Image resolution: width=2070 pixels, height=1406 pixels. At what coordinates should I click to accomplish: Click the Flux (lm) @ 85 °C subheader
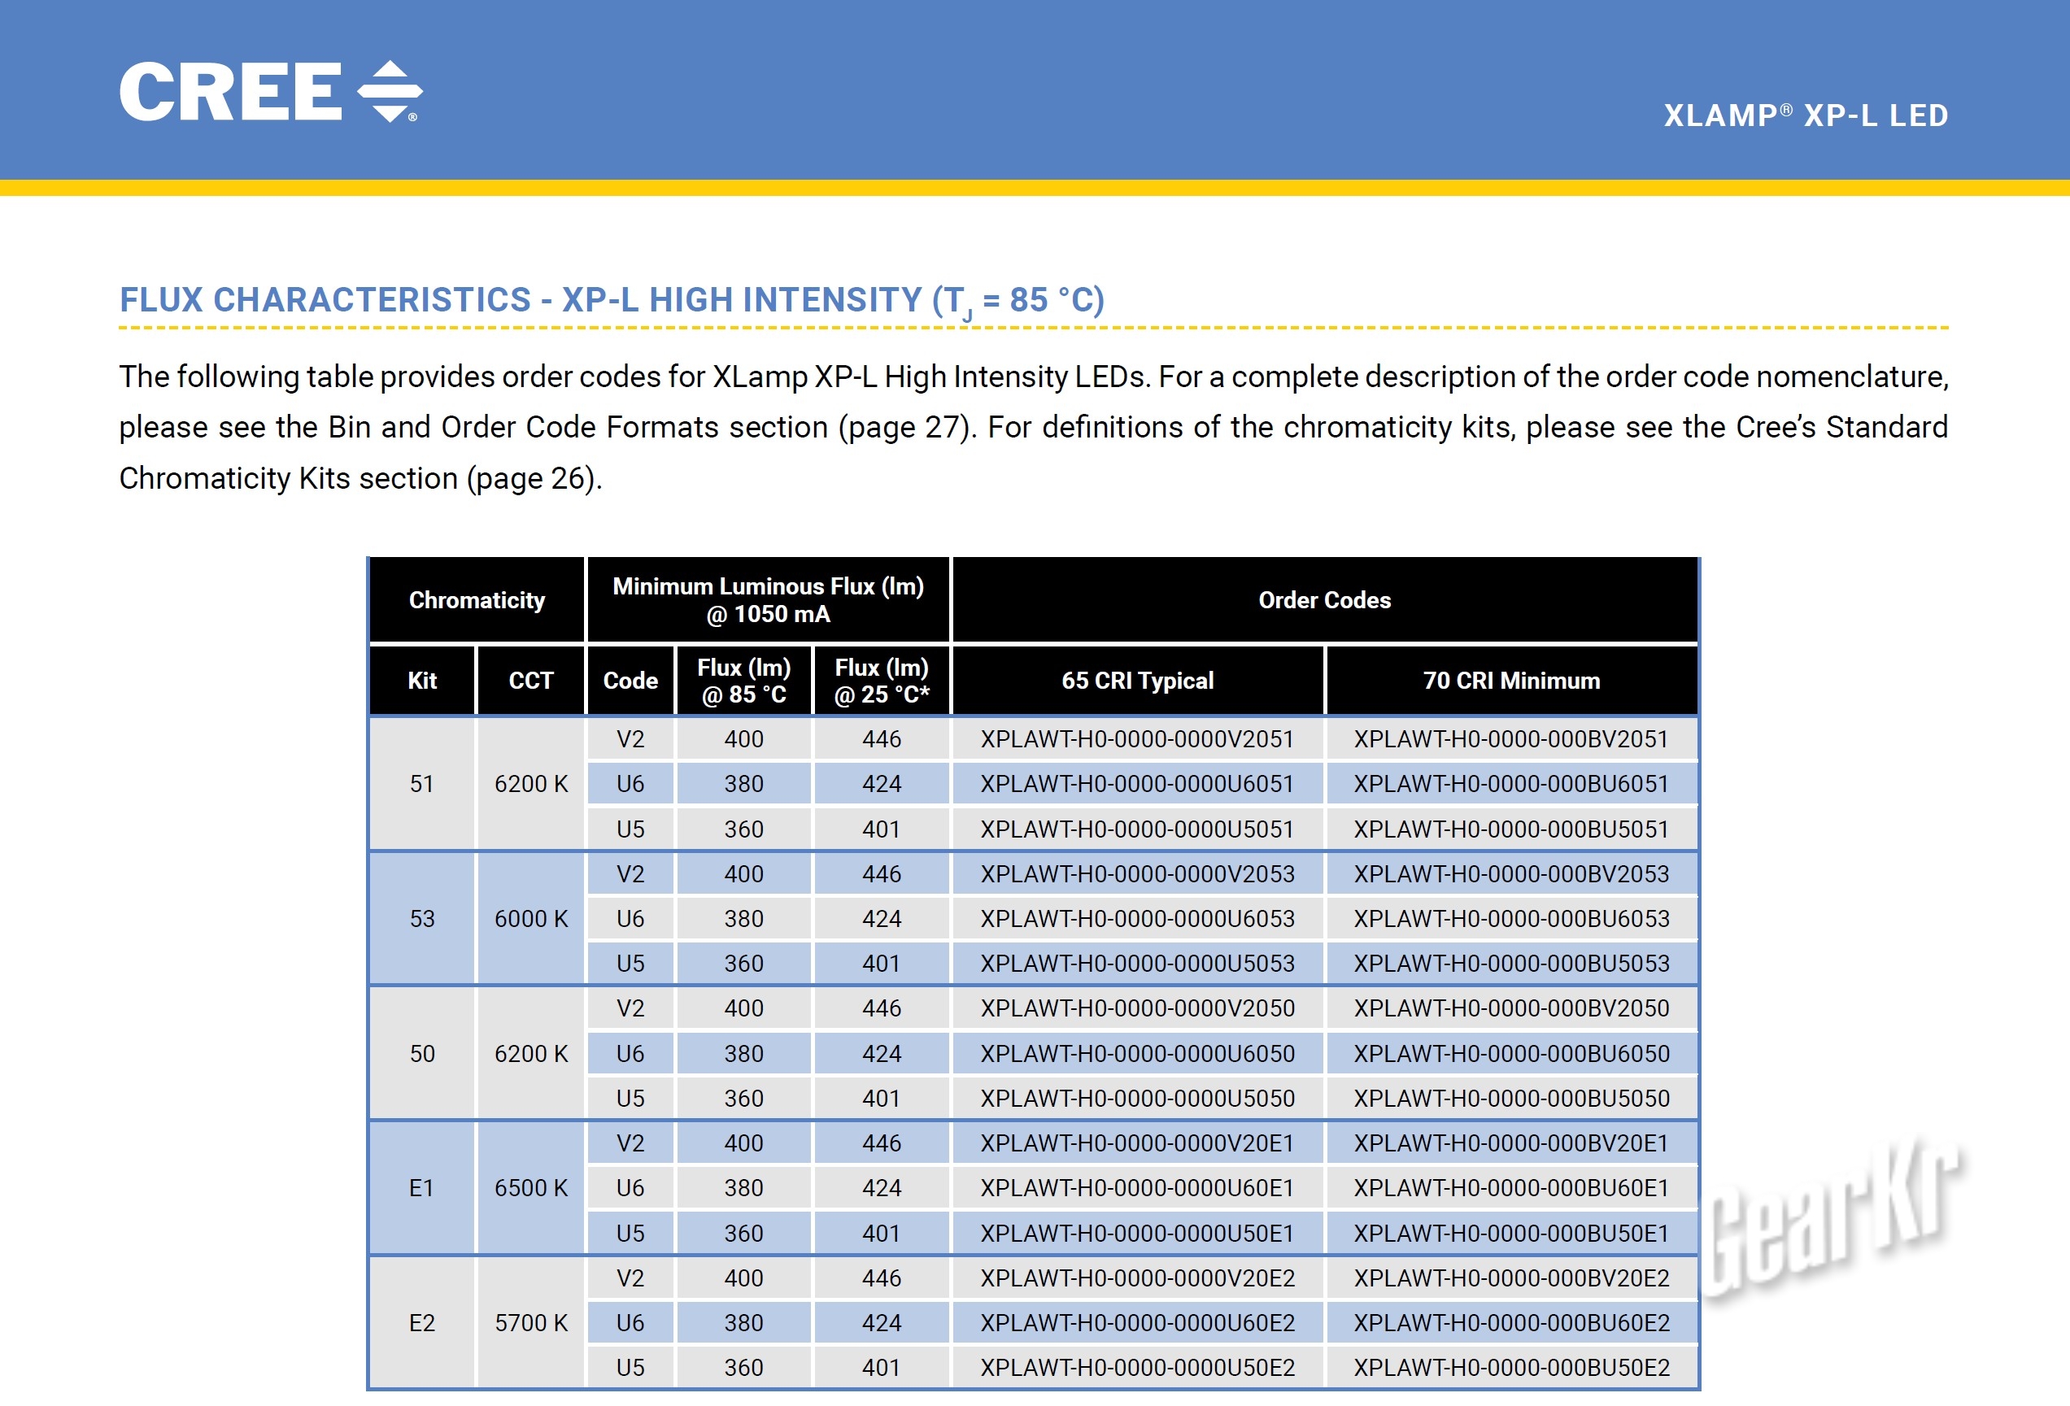(743, 681)
